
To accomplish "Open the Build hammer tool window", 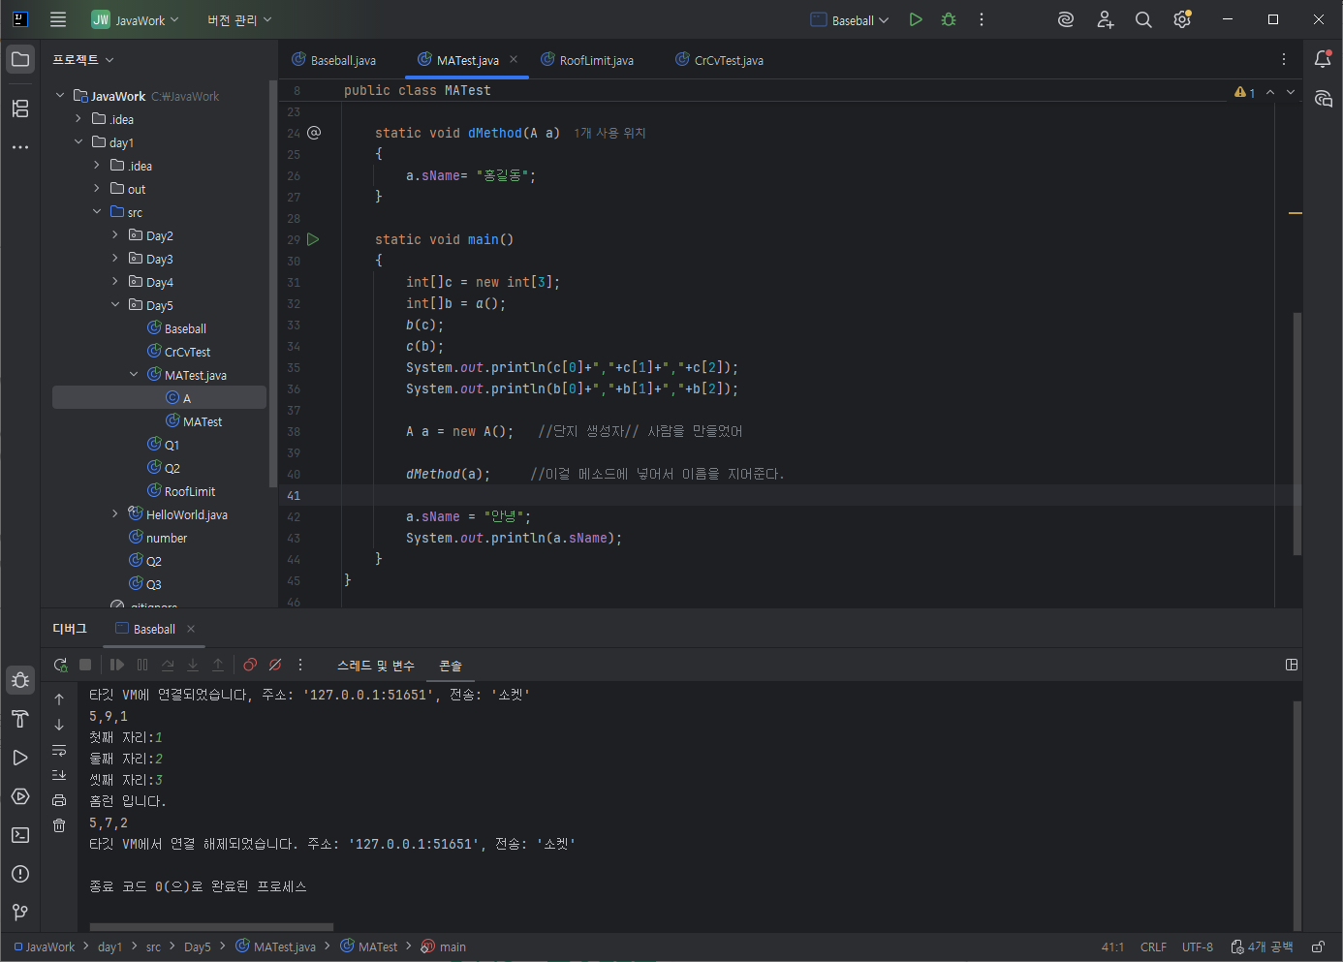I will [x=20, y=719].
